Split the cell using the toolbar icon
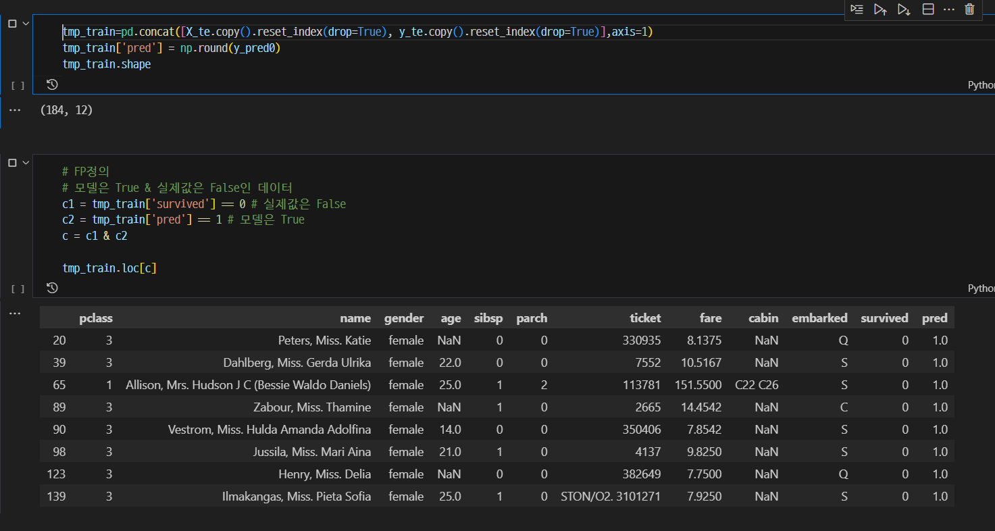 [x=928, y=9]
